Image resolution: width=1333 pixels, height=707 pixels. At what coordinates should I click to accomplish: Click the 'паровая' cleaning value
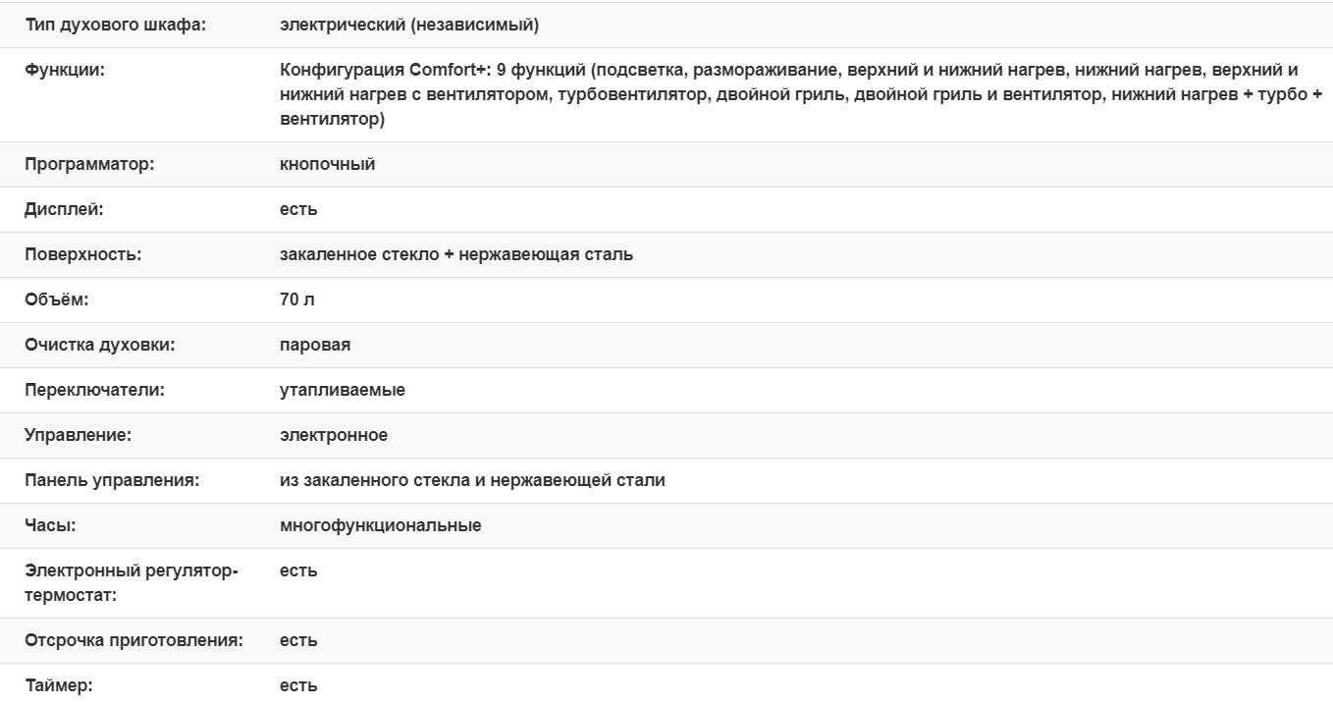(x=315, y=346)
